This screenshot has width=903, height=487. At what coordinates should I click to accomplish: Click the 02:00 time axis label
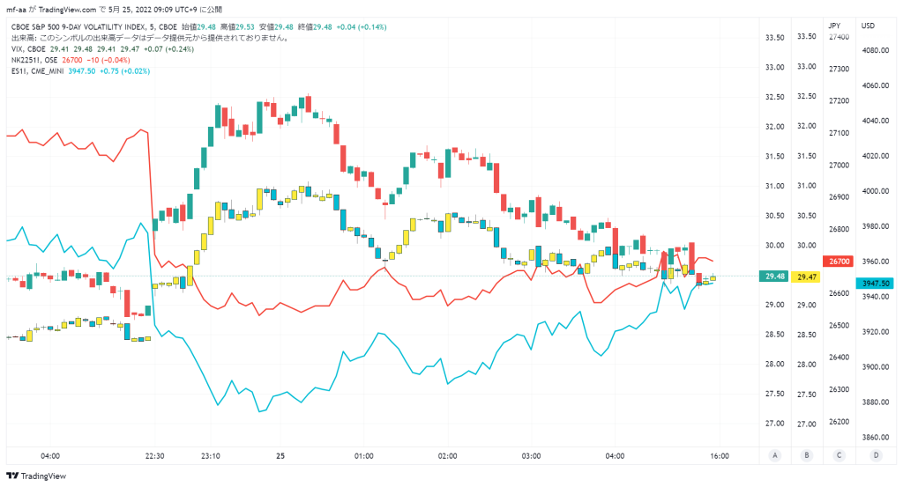click(447, 456)
